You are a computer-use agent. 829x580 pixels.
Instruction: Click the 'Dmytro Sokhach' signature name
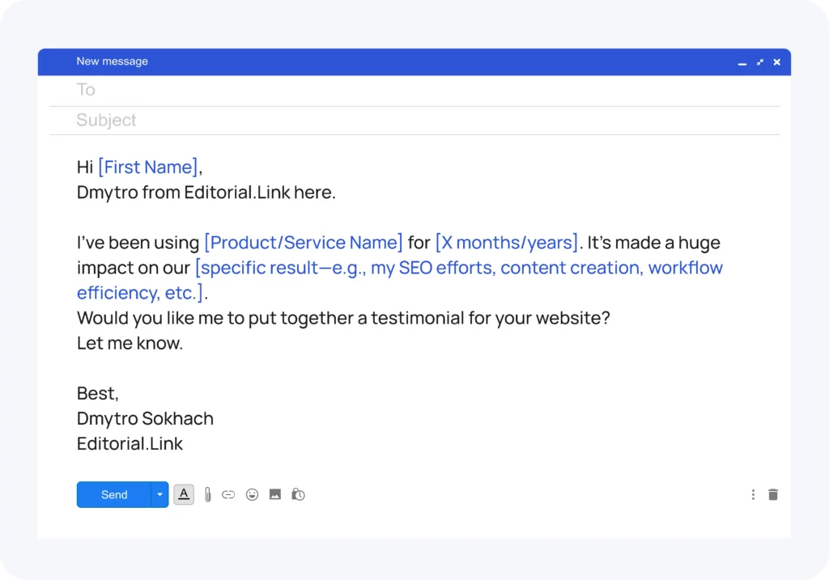coord(146,418)
